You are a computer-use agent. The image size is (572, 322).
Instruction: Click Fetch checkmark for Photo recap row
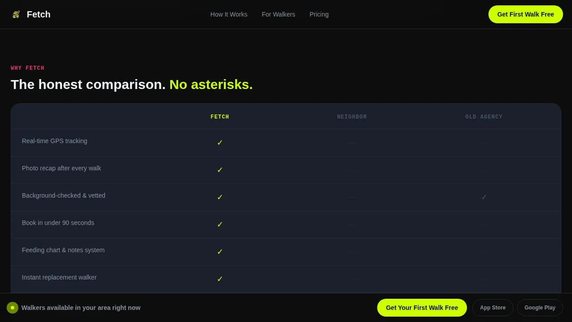coord(220,170)
